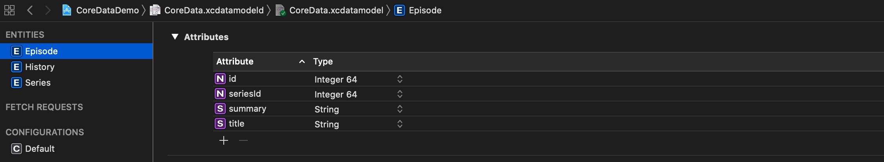The height and width of the screenshot is (162, 884).
Task: Open CoreData.xcdatamodeld breadcrumb item
Action: 207,10
